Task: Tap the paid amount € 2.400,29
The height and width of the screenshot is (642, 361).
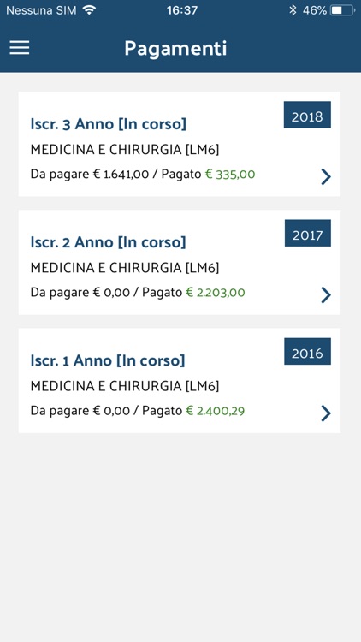Action: pos(216,411)
